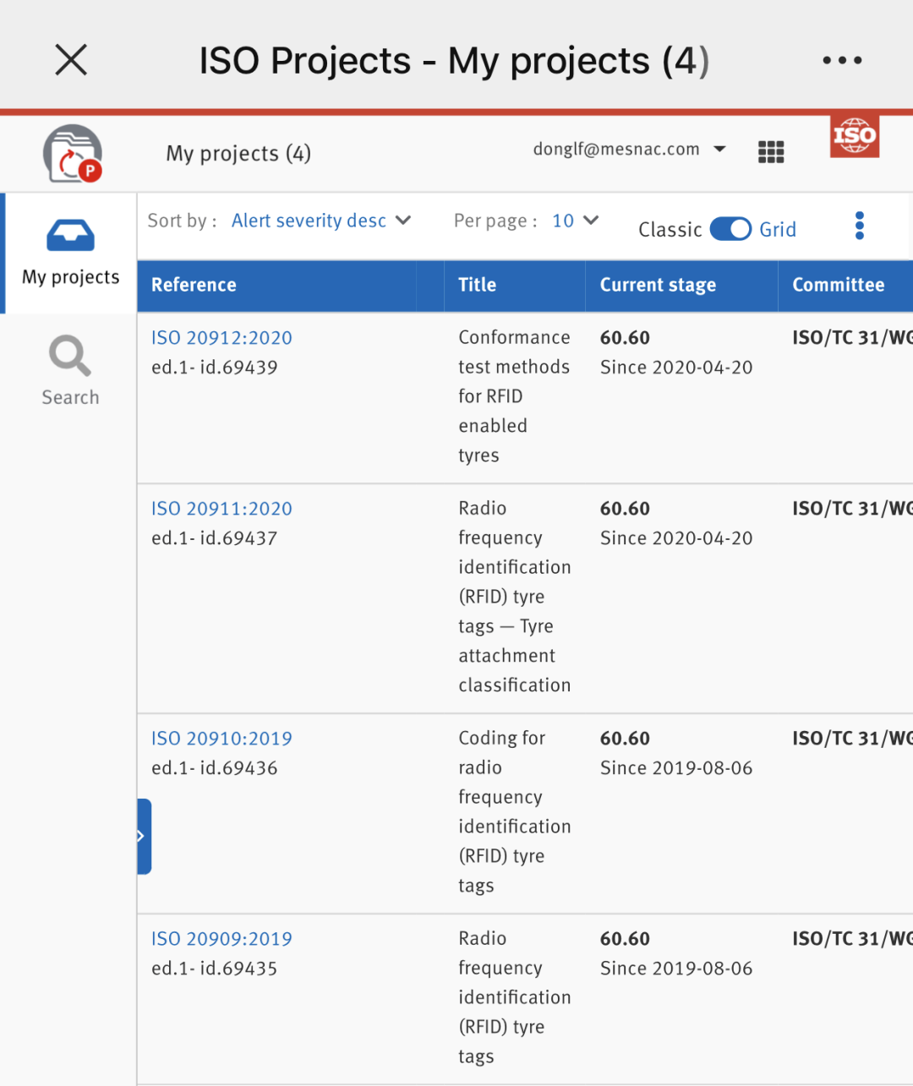Tap the three-dot more menu in header
The width and height of the screenshot is (913, 1086).
(x=842, y=60)
